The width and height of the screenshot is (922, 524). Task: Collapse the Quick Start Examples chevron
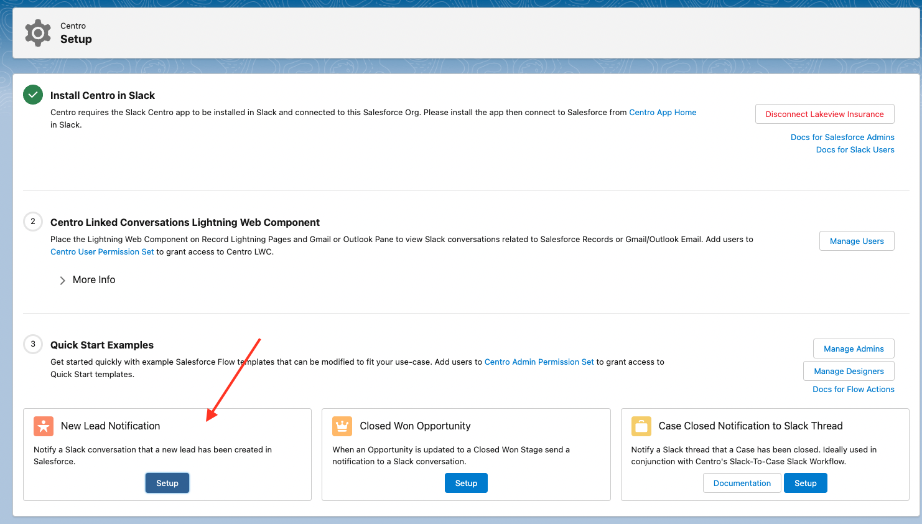pos(62,280)
